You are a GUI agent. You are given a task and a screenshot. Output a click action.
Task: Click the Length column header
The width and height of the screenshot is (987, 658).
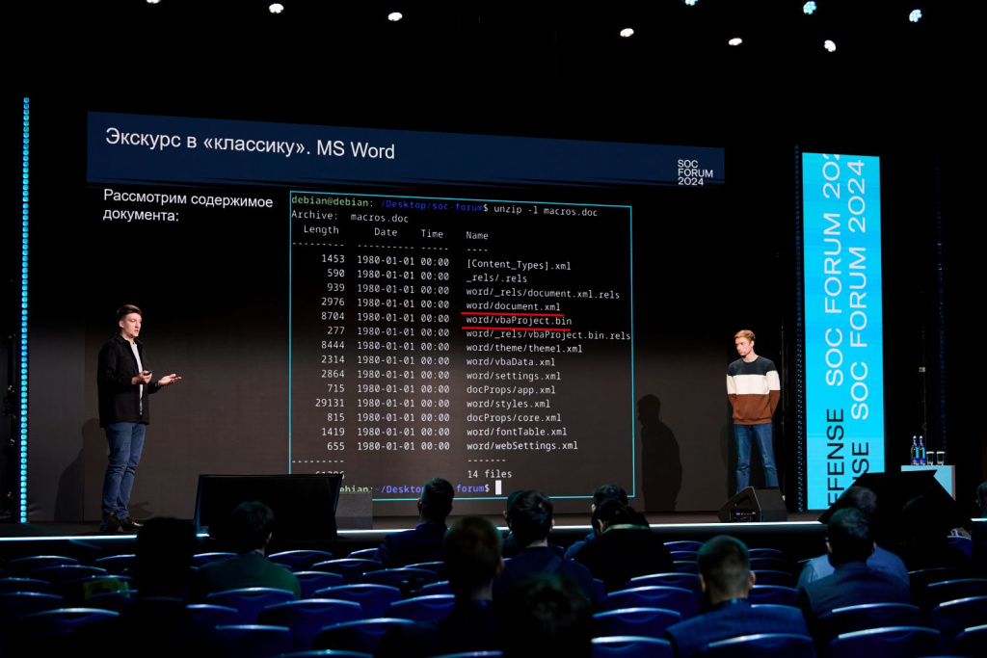tap(321, 230)
